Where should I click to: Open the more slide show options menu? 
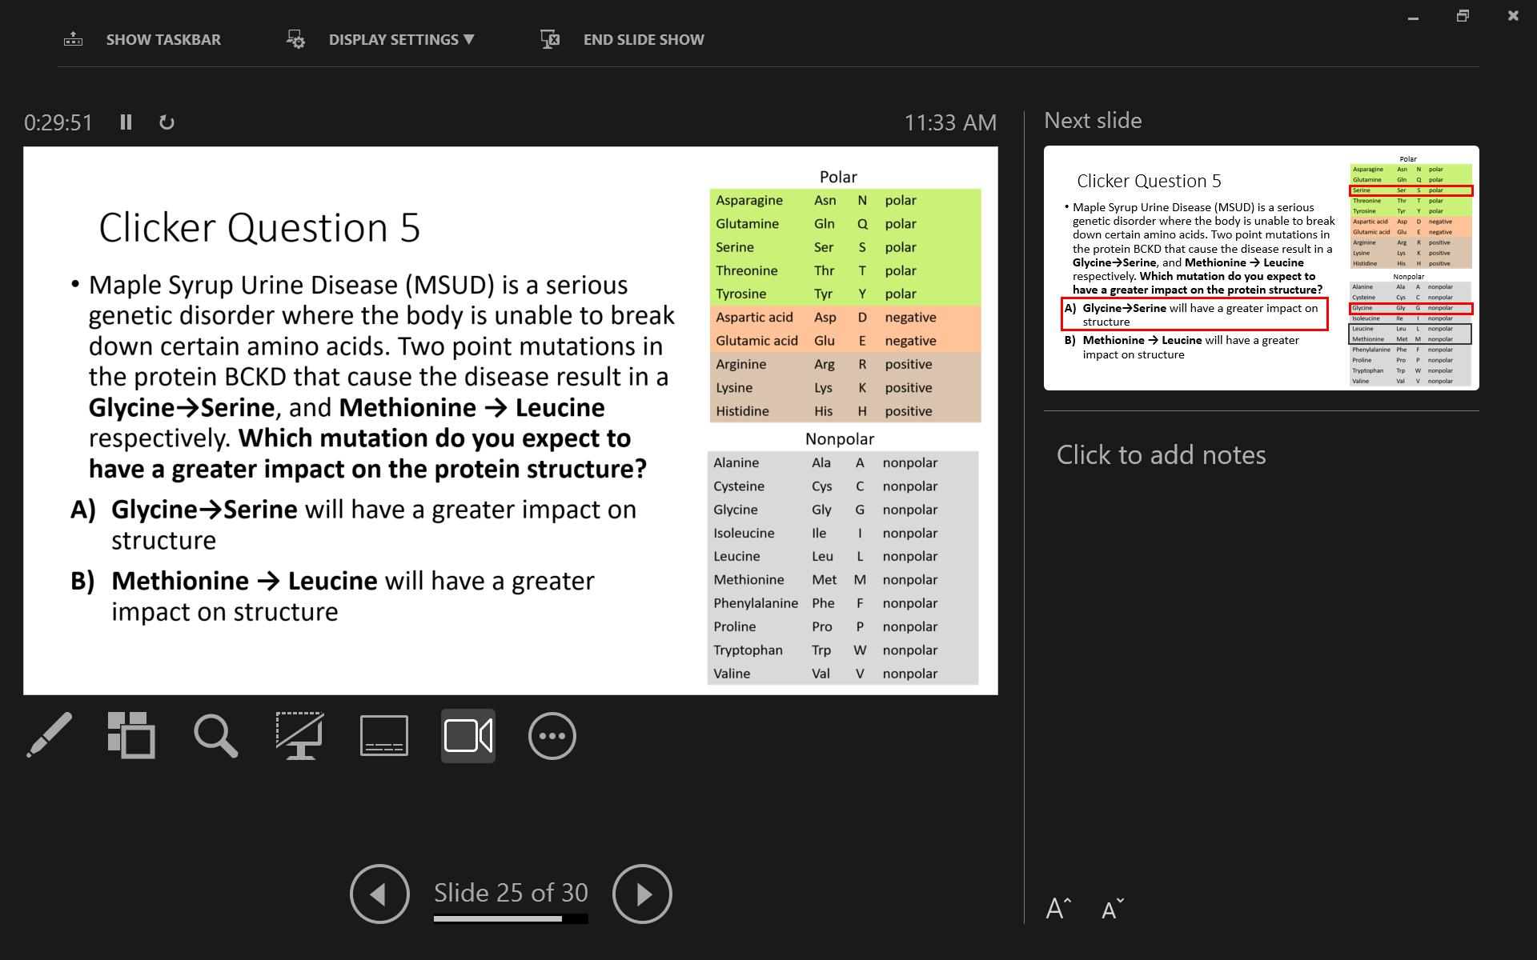(552, 735)
